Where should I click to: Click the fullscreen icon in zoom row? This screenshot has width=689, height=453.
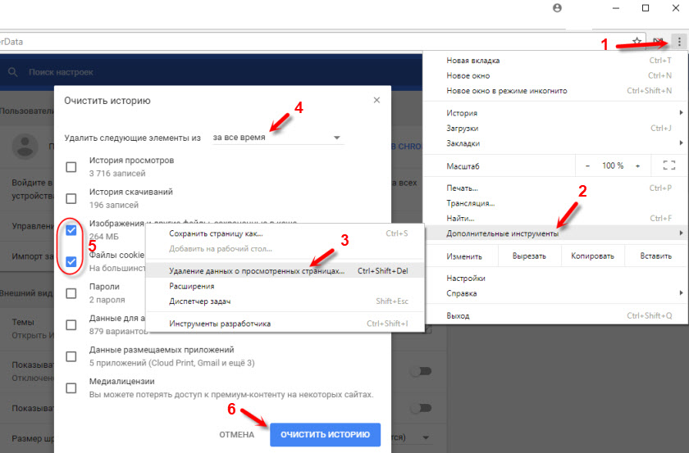[668, 165]
